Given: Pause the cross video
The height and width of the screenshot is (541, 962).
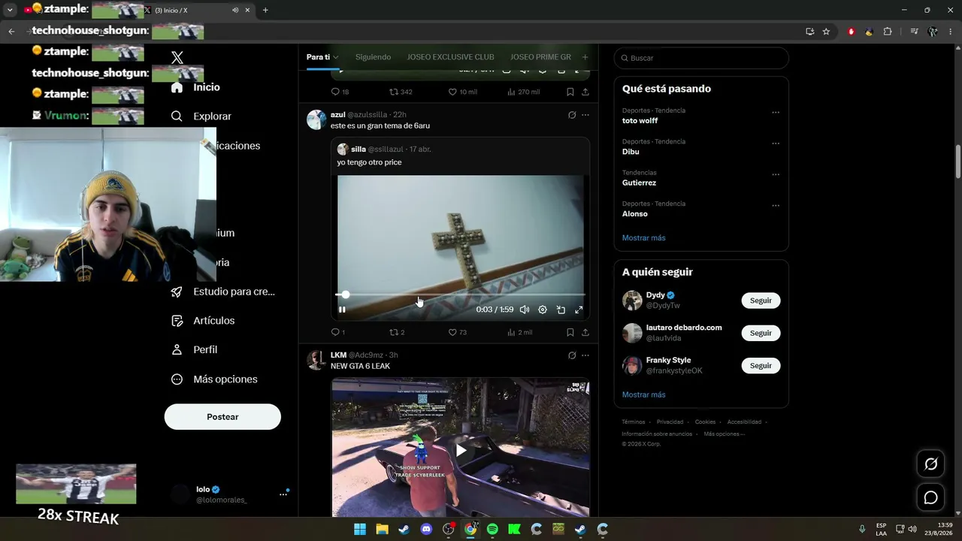Looking at the screenshot, I should click(342, 310).
